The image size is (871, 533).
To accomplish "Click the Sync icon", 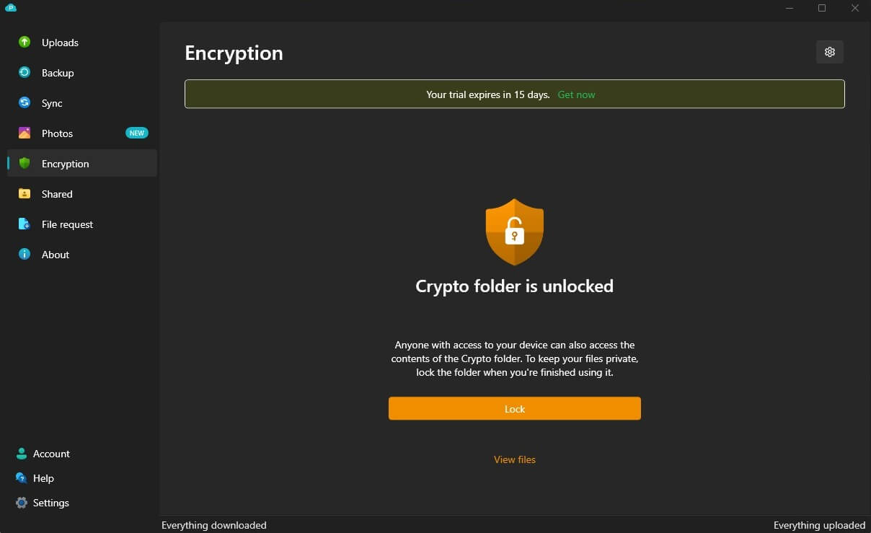I will 22,103.
